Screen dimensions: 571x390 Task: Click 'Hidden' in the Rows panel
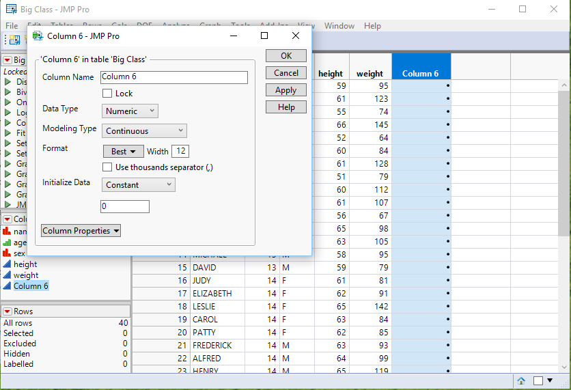[x=16, y=354]
